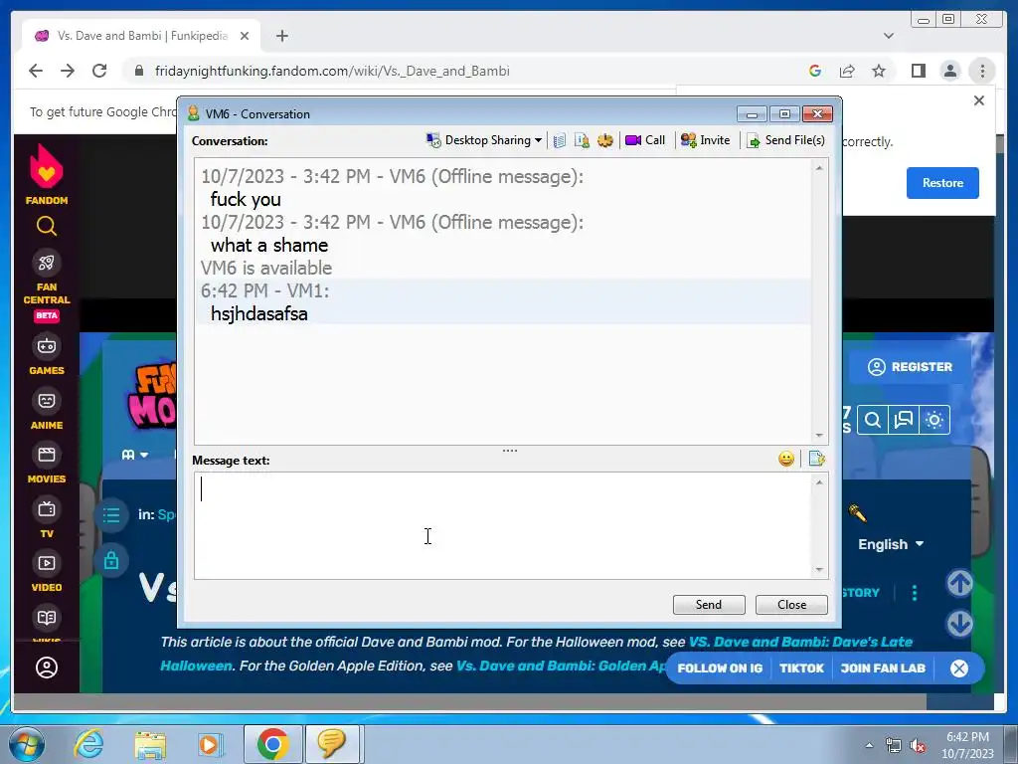
Task: Click the conversation history scroll up arrow
Action: [819, 168]
